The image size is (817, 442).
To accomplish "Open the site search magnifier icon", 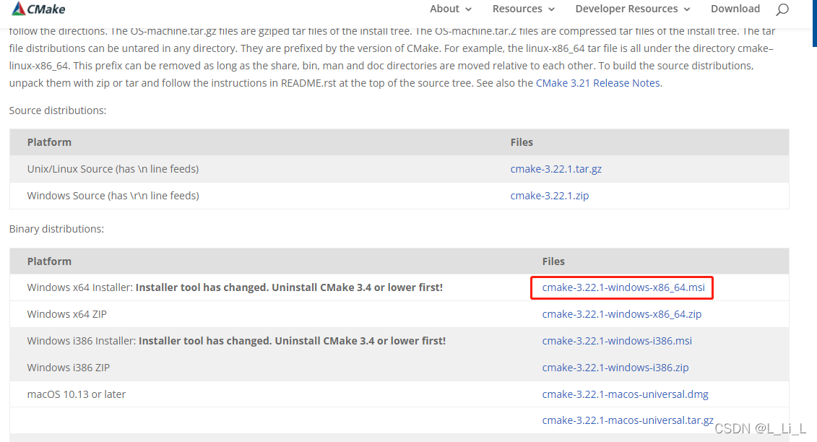I will tap(782, 9).
